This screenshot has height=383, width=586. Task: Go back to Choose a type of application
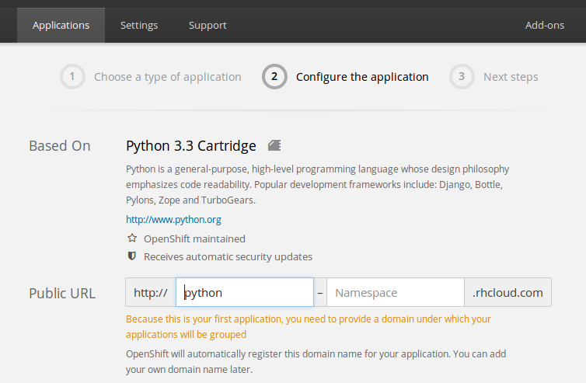pos(167,77)
